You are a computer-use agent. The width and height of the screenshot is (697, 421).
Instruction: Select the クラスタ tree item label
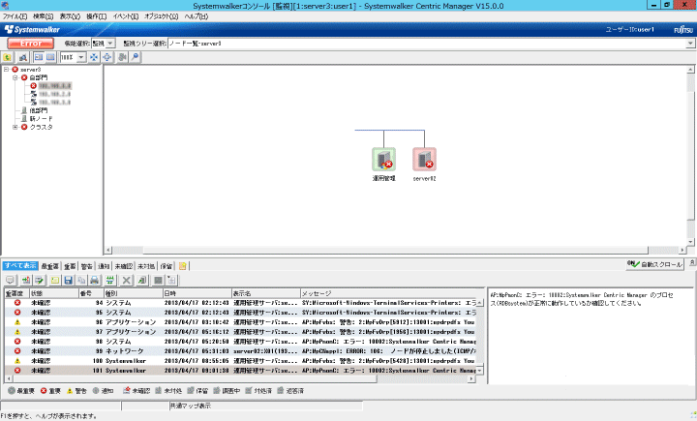pos(42,127)
